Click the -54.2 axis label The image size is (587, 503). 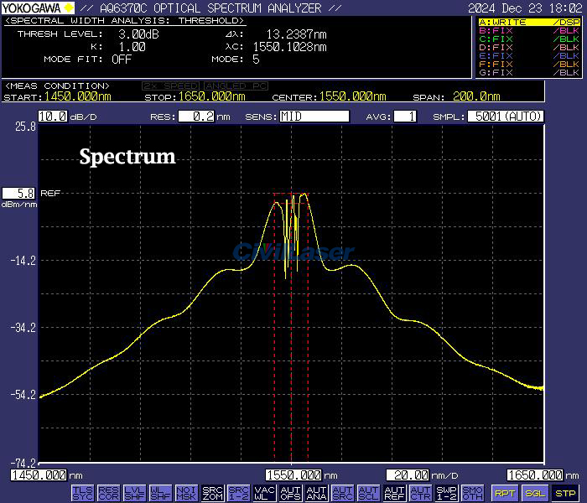click(x=23, y=395)
